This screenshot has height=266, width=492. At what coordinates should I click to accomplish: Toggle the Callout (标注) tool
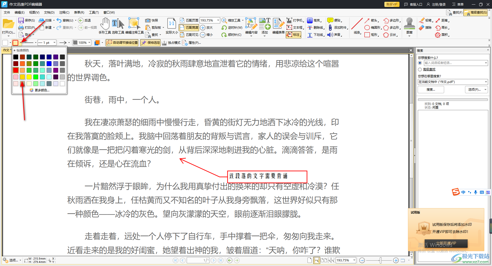coord(293,35)
